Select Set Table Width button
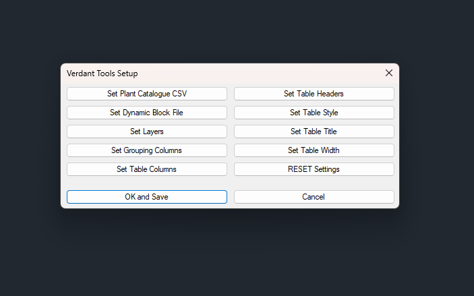474x296 pixels. [314, 150]
